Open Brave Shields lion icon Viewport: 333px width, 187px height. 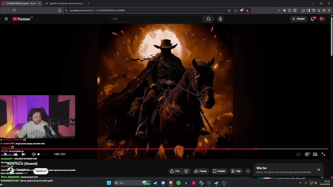[x=242, y=10]
